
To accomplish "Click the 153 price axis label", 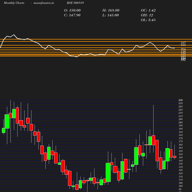I will [x=180, y=154].
